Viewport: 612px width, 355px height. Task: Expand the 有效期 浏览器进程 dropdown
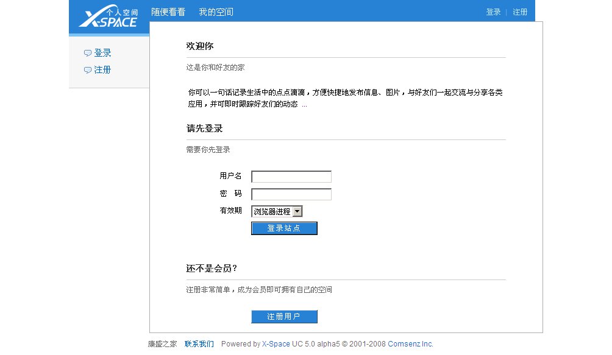(277, 211)
